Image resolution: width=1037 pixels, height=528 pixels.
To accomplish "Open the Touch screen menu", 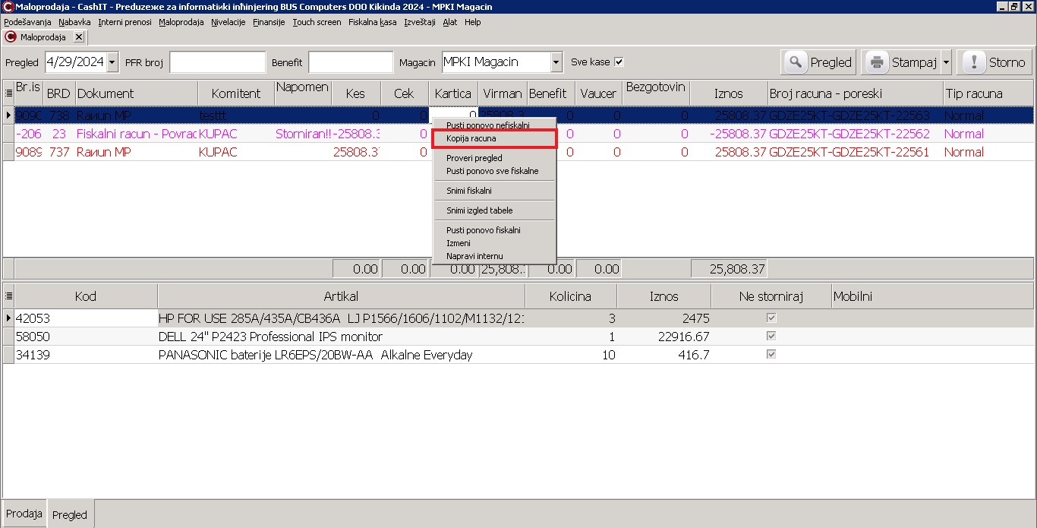I will point(317,22).
